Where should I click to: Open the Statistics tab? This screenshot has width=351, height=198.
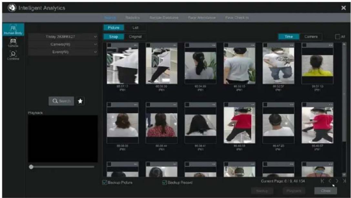click(x=132, y=18)
